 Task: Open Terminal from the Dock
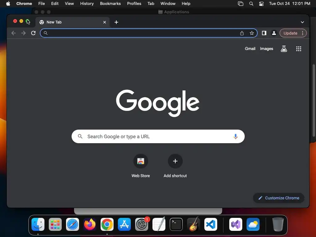point(176,224)
